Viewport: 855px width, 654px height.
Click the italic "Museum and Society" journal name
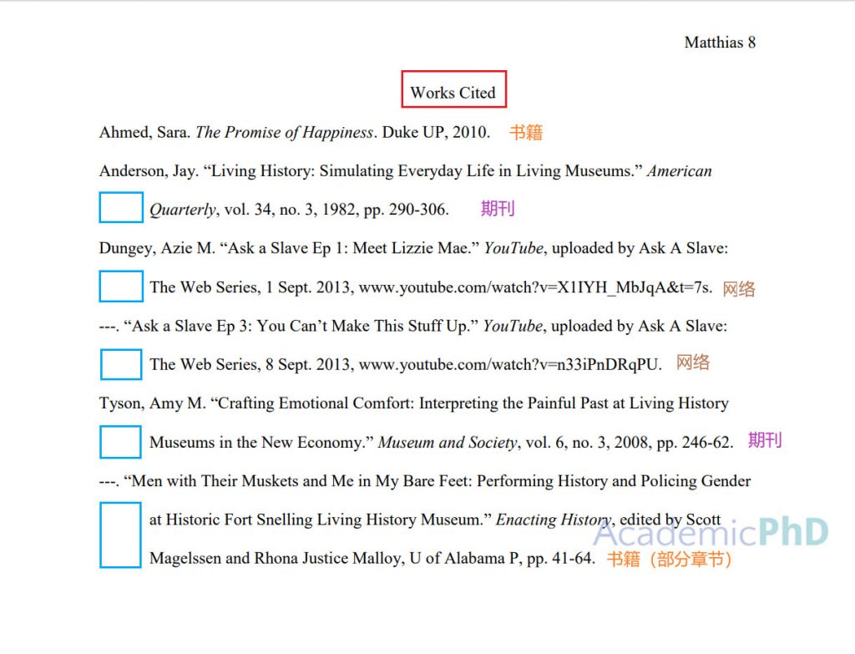(x=448, y=443)
